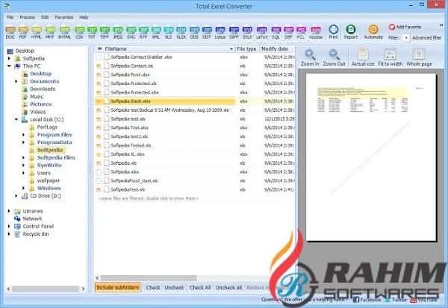Check the Softpedia.xlsx checkbox

click(x=99, y=172)
